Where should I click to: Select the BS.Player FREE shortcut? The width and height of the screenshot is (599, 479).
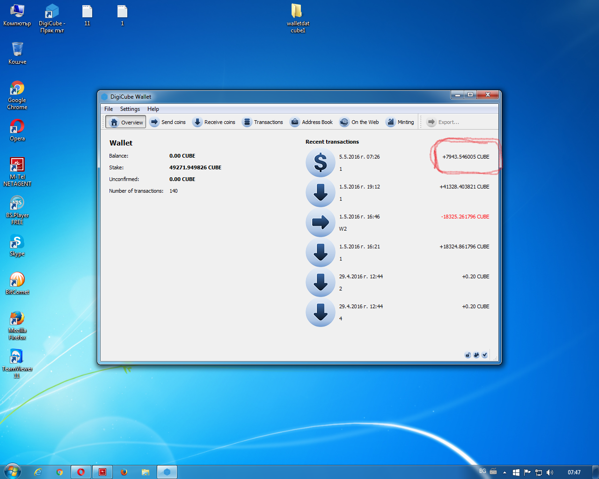pyautogui.click(x=17, y=210)
